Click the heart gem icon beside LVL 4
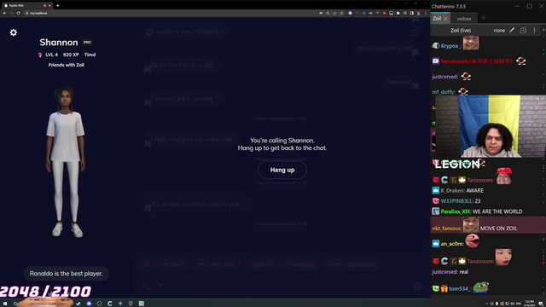Viewport: 546px width, 307px height. (x=40, y=55)
